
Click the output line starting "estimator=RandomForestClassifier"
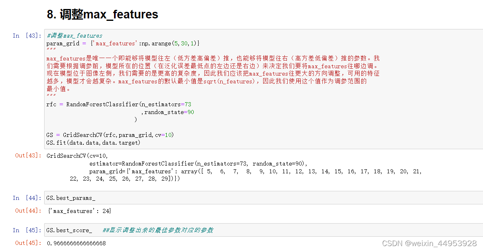coord(198,164)
